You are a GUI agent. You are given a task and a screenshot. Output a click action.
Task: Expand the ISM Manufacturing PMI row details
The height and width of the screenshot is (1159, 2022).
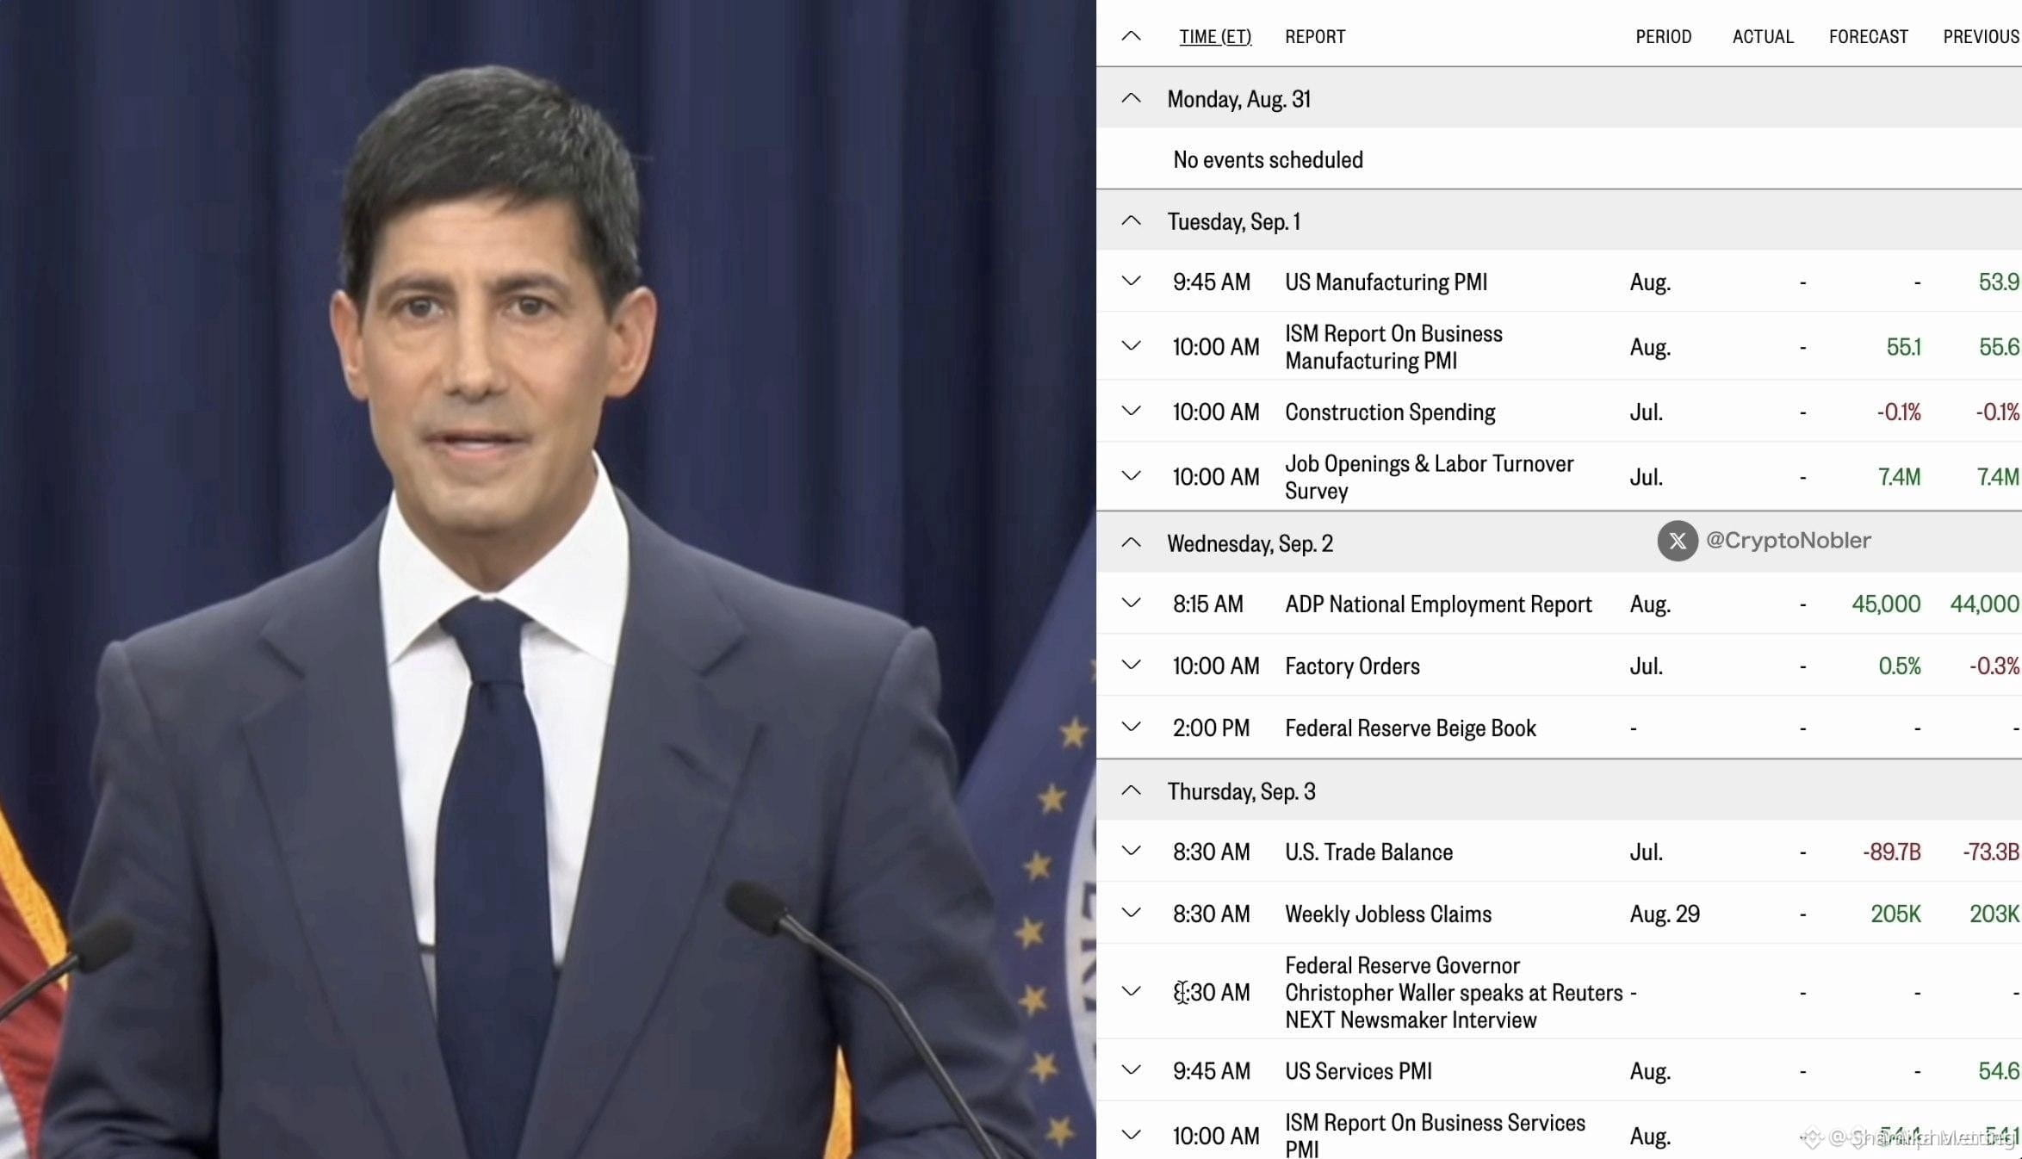pyautogui.click(x=1131, y=345)
